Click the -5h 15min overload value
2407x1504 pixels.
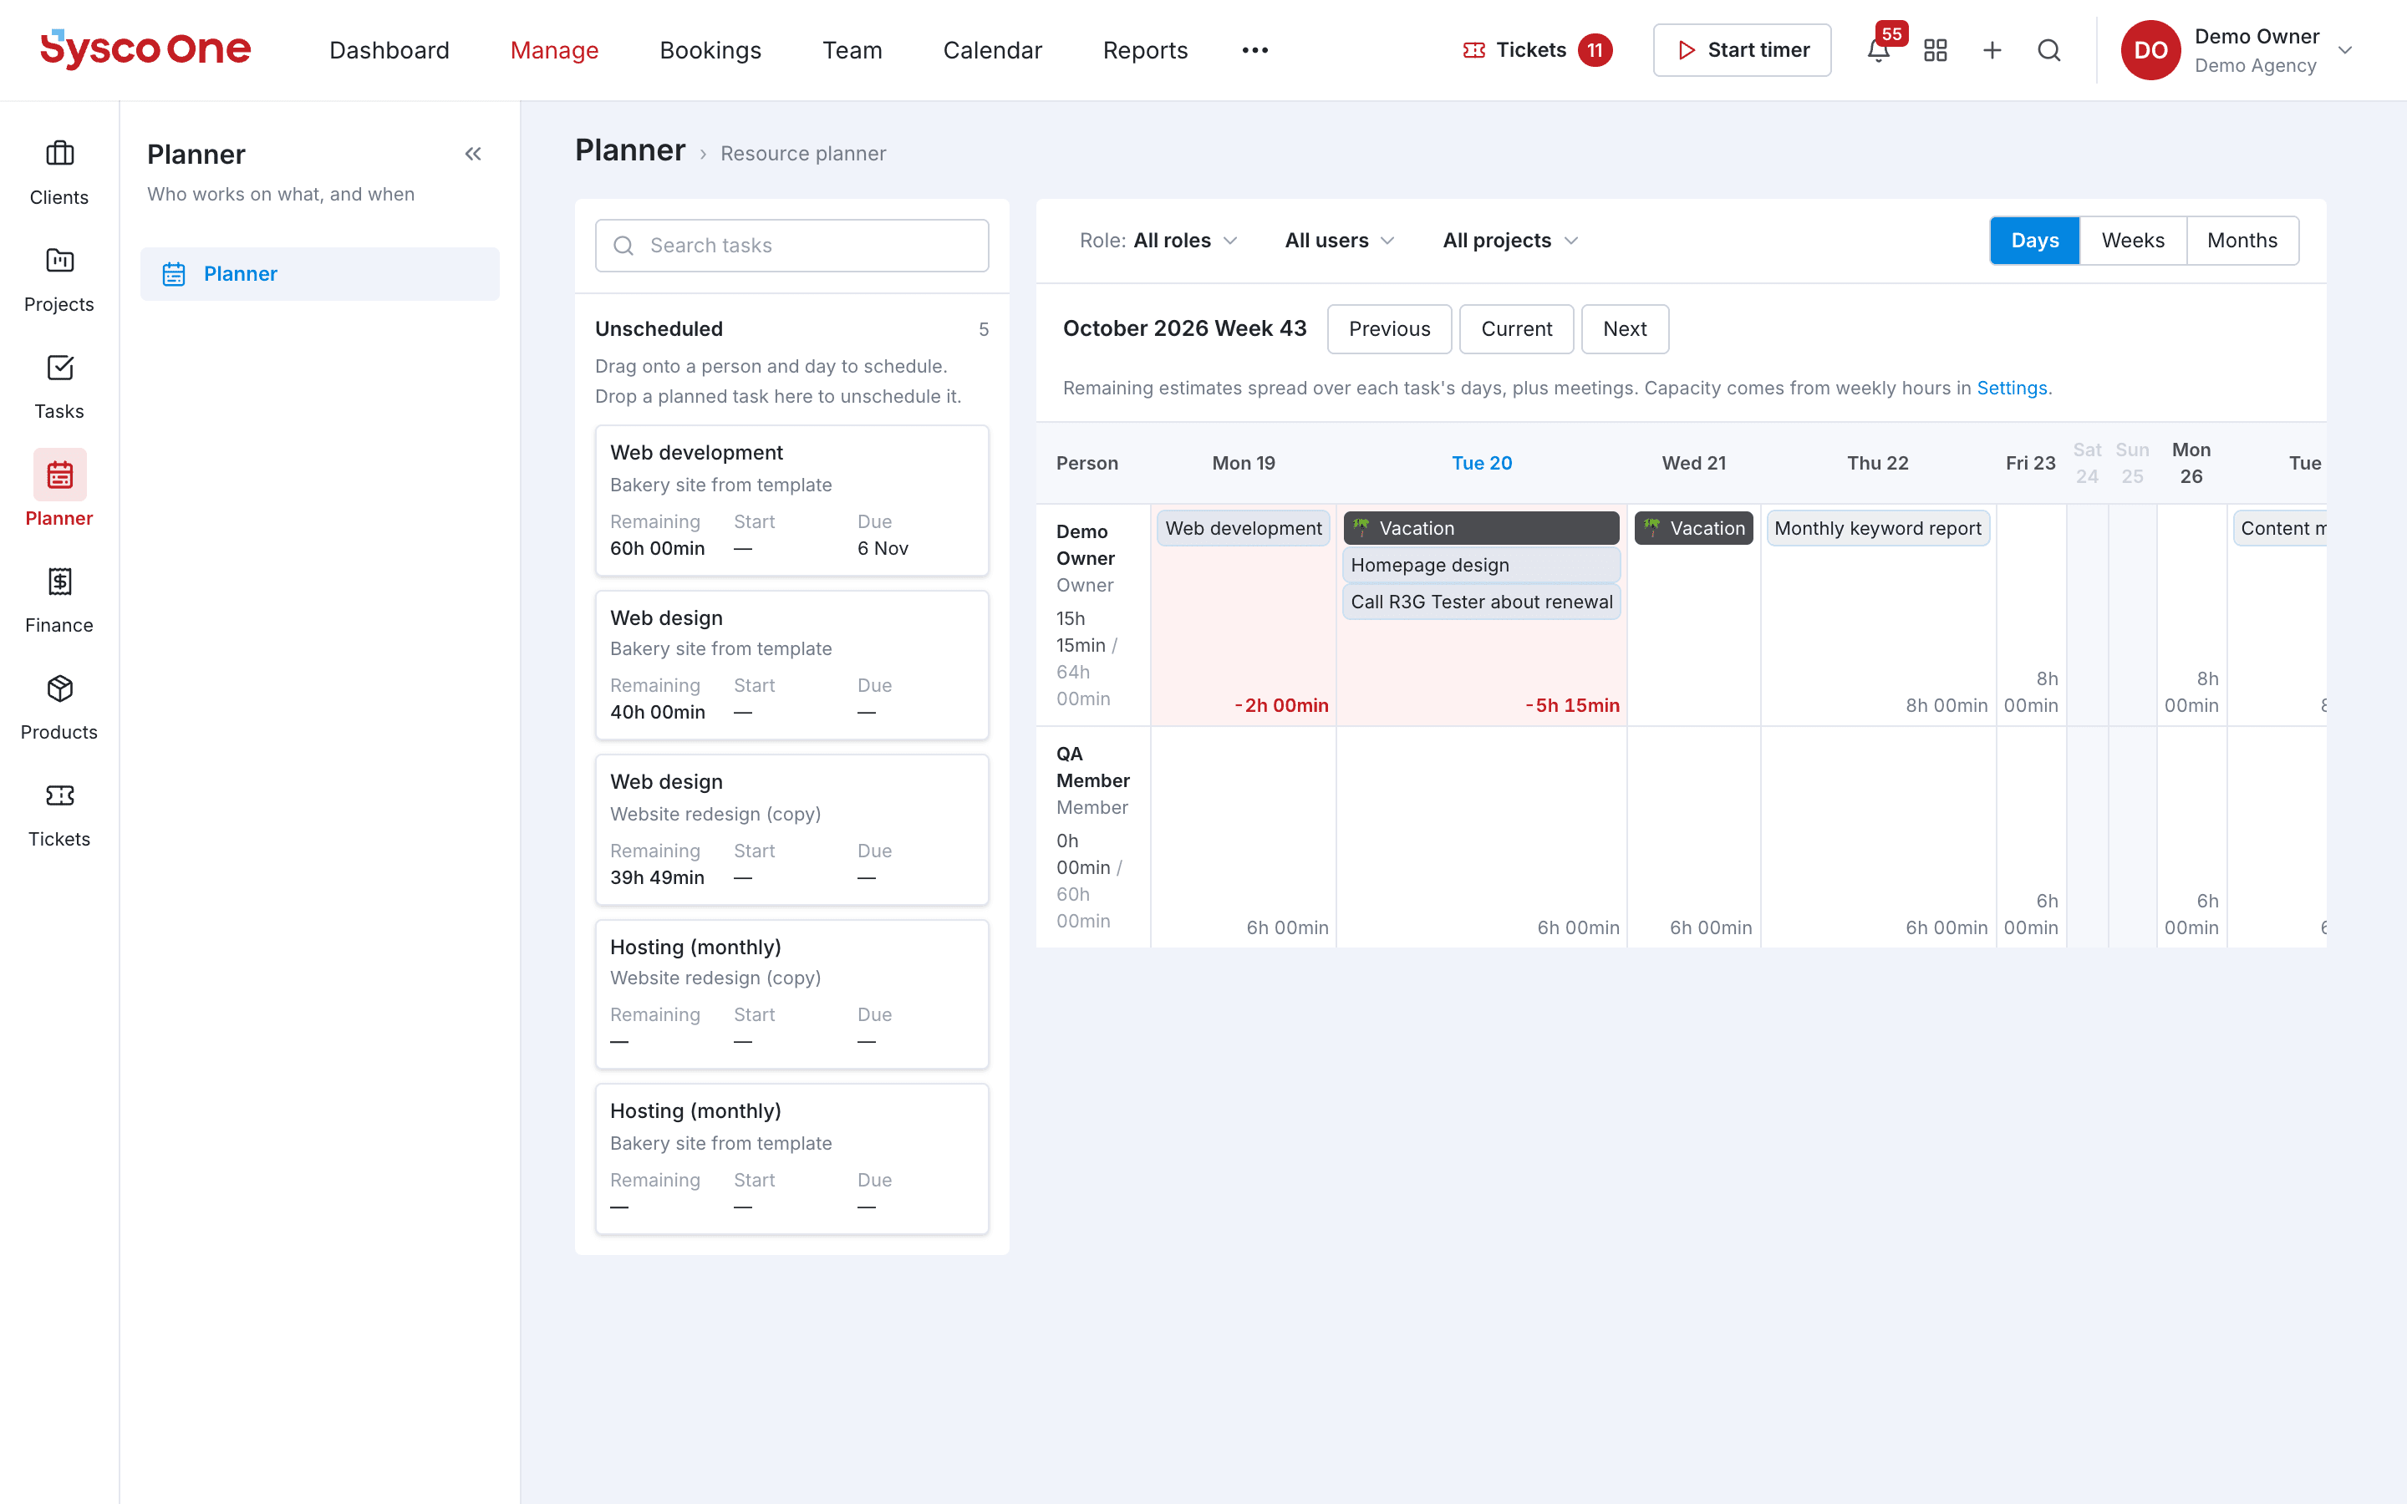(1571, 705)
